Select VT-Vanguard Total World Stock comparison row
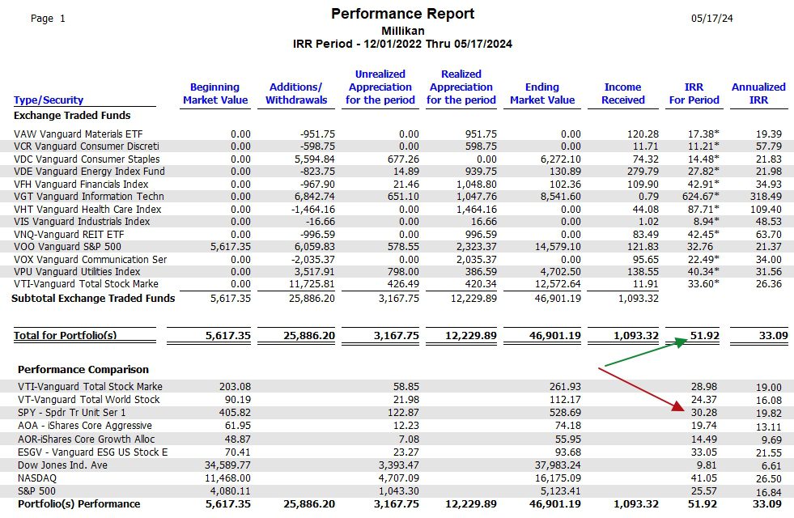Image resolution: width=794 pixels, height=518 pixels. point(397,400)
